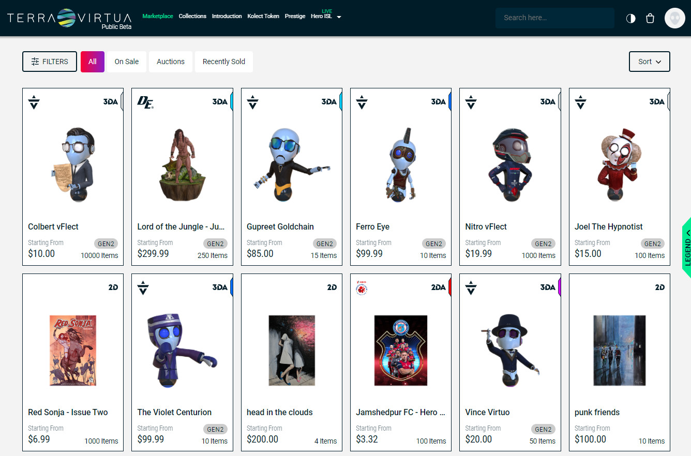
Task: Open the user profile avatar
Action: (674, 18)
